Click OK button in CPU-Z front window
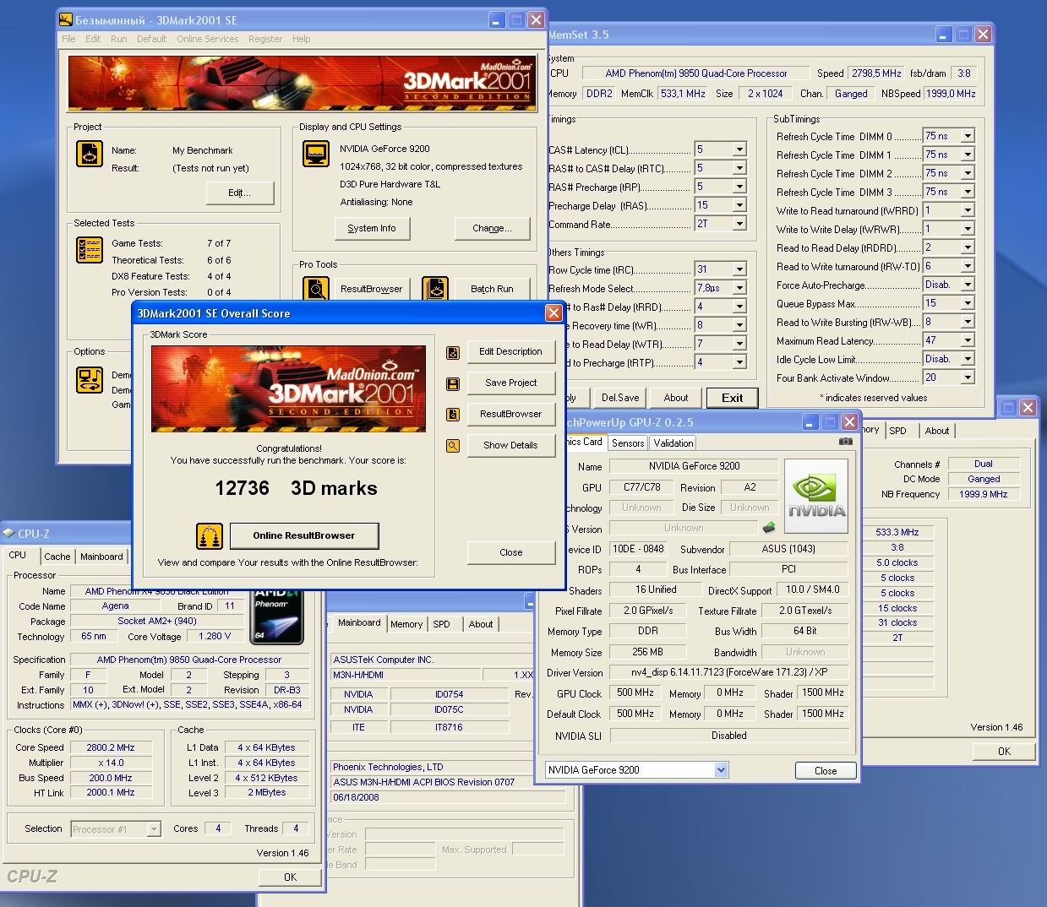Image resolution: width=1047 pixels, height=907 pixels. point(290,877)
